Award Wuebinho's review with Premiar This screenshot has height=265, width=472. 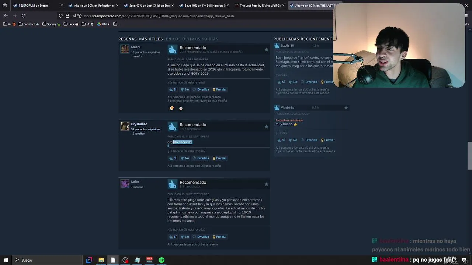coord(327,140)
